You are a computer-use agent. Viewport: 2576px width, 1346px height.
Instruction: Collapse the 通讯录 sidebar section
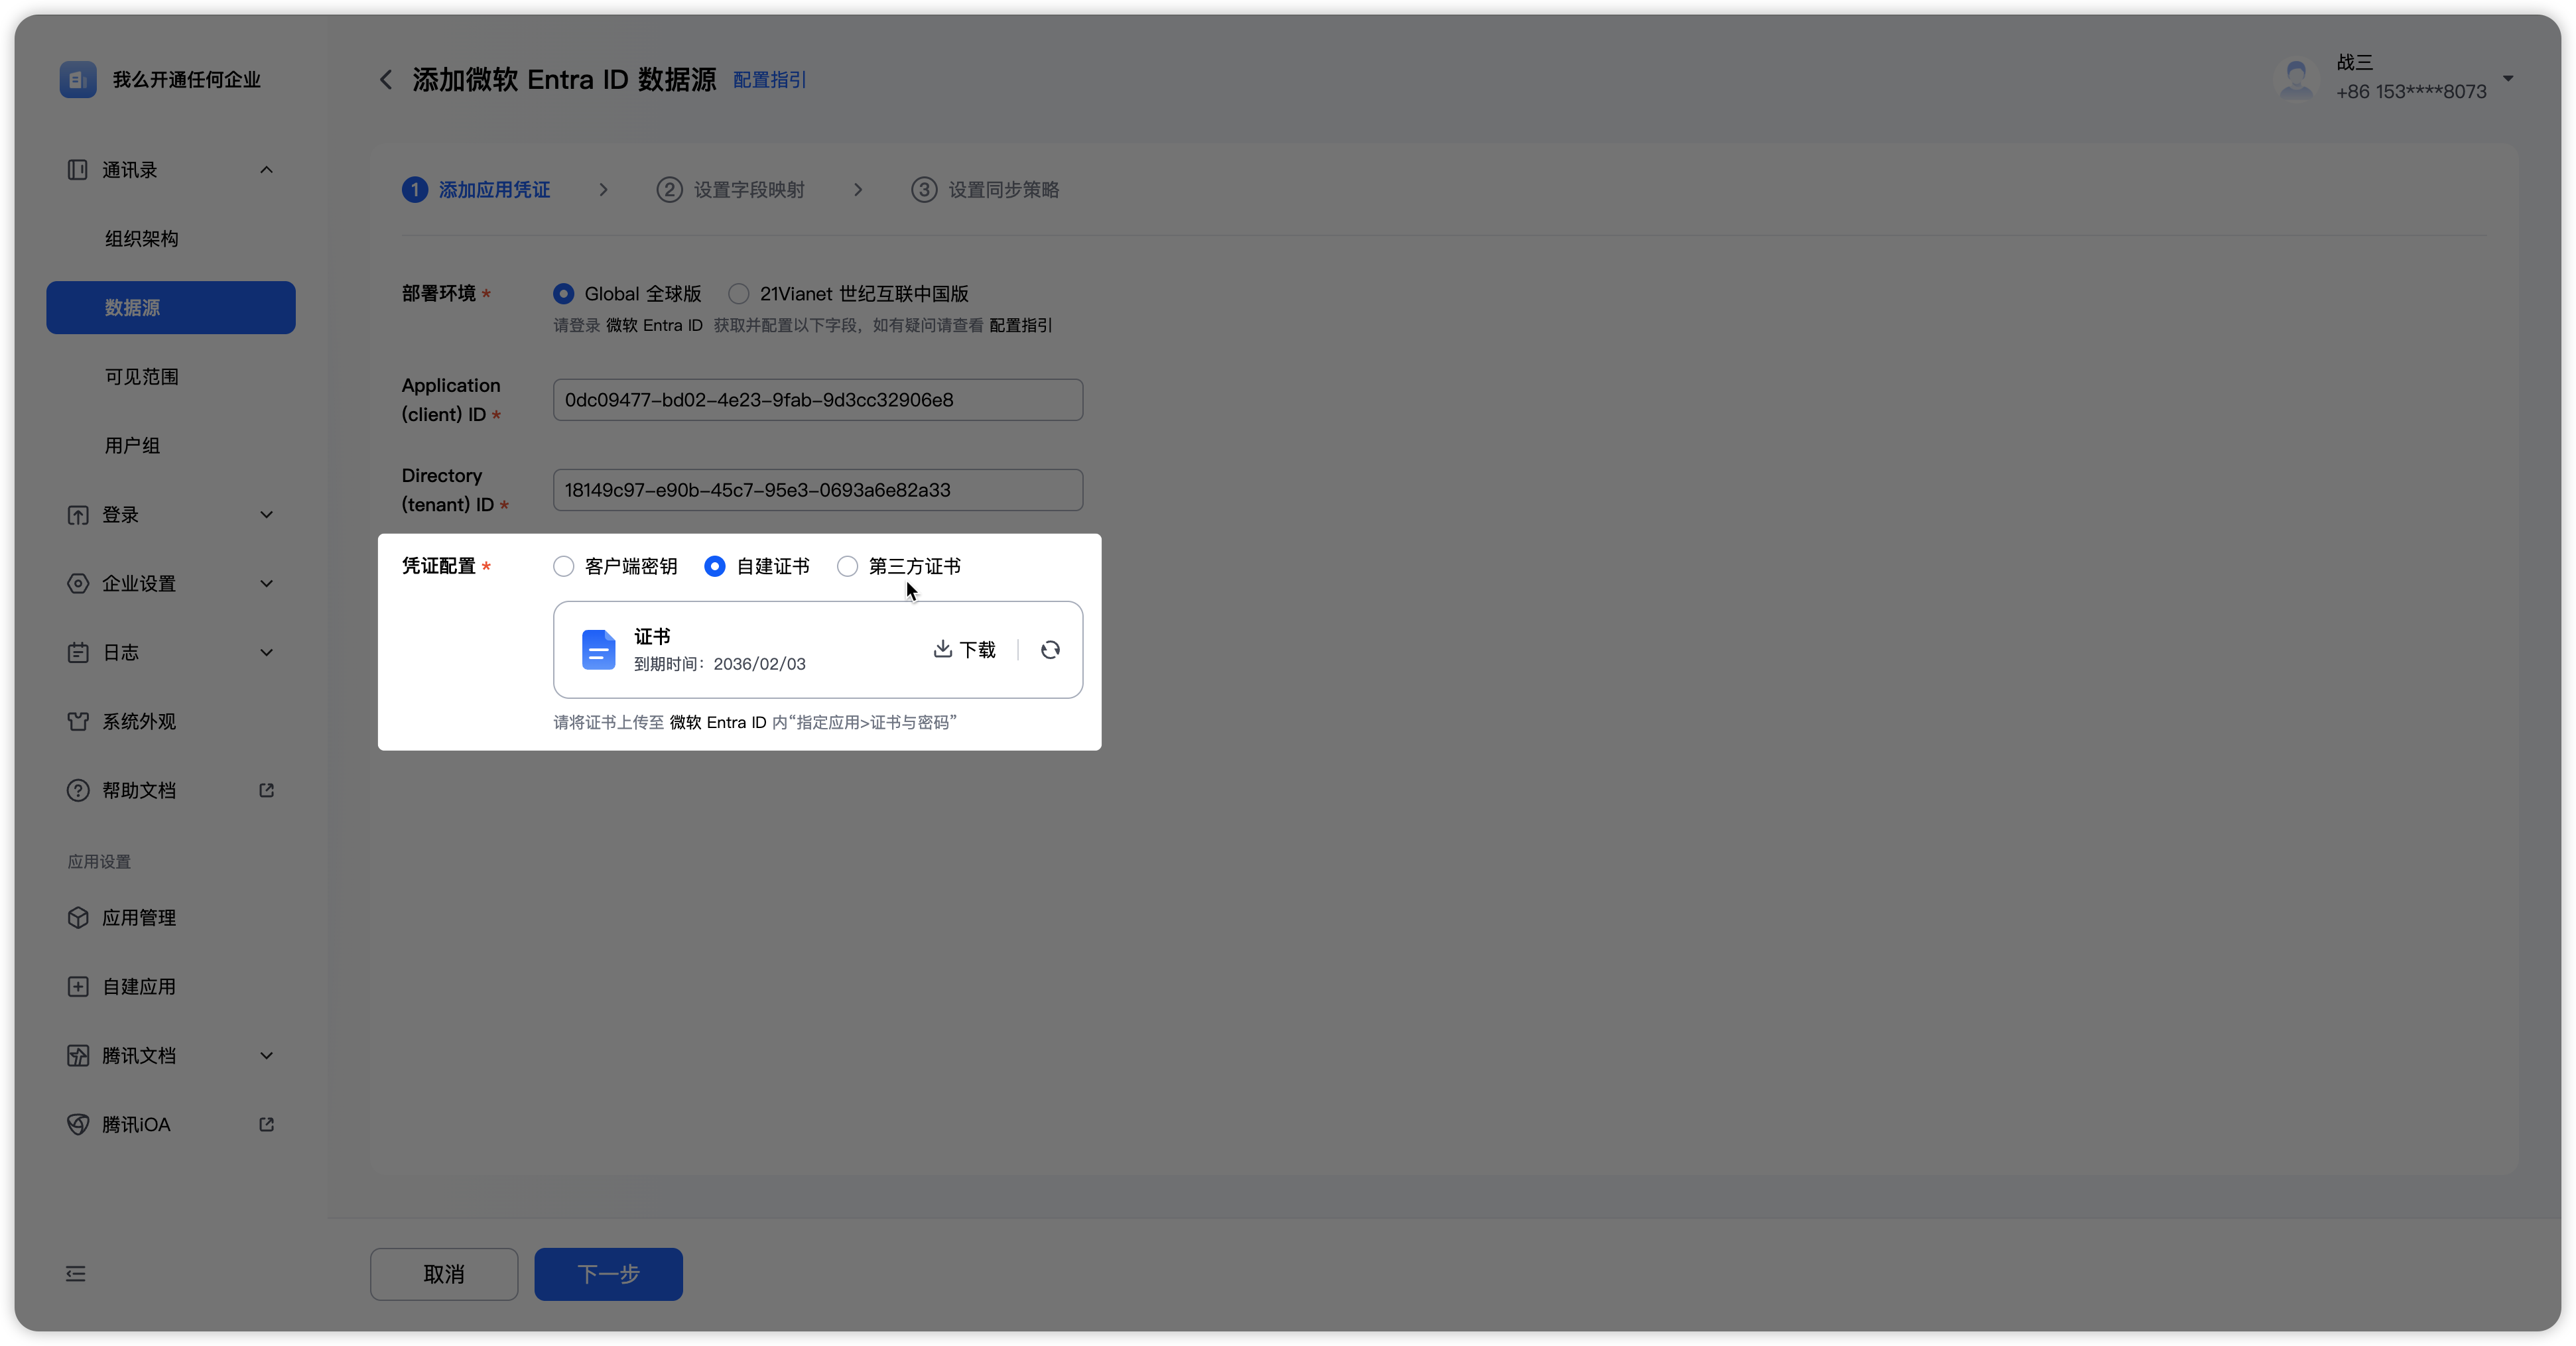pyautogui.click(x=266, y=170)
